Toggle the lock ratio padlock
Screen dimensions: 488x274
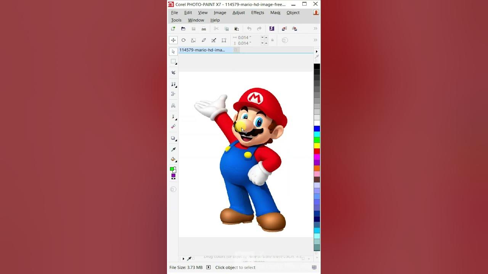point(272,40)
